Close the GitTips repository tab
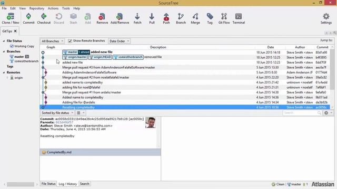This screenshot has height=189, width=337. click(x=15, y=31)
